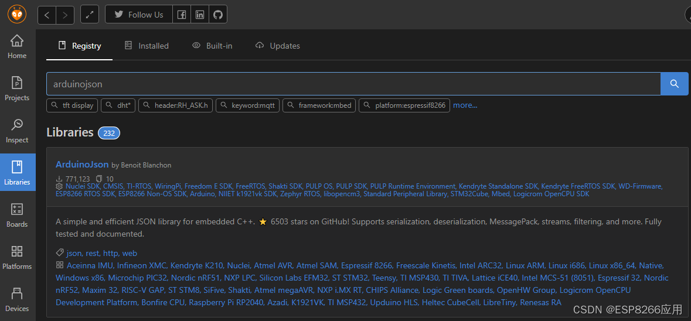Click the 'json' keyword tag
This screenshot has height=321, width=691.
point(74,253)
